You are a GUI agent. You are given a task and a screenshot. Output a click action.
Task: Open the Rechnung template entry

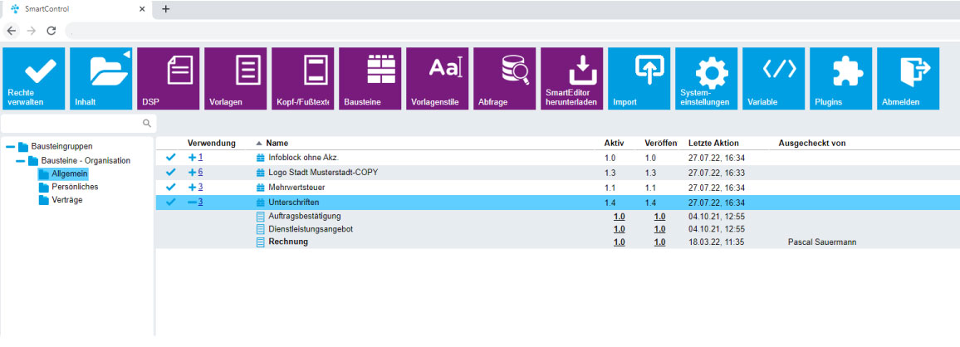[x=288, y=242]
